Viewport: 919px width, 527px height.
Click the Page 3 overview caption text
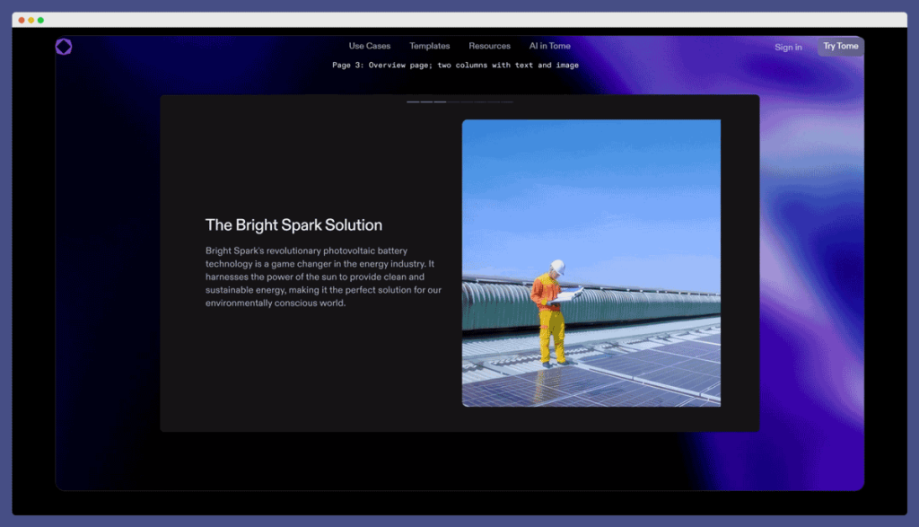(x=455, y=65)
